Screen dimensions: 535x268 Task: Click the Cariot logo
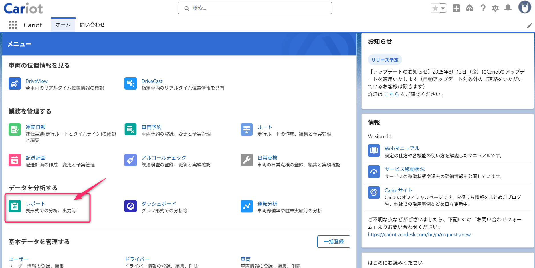[23, 8]
